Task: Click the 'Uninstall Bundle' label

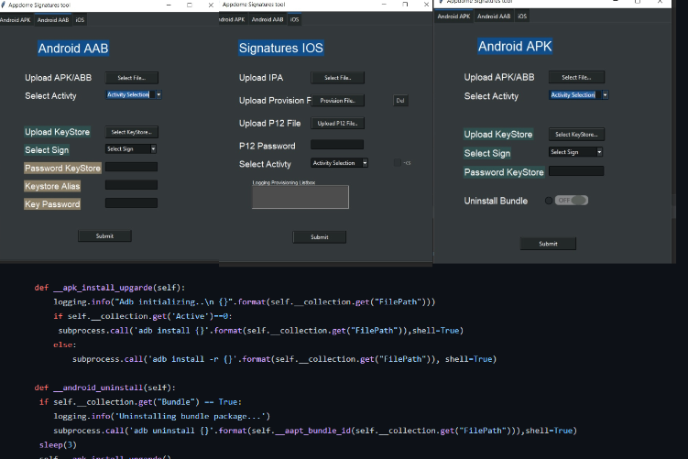Action: [x=496, y=201]
